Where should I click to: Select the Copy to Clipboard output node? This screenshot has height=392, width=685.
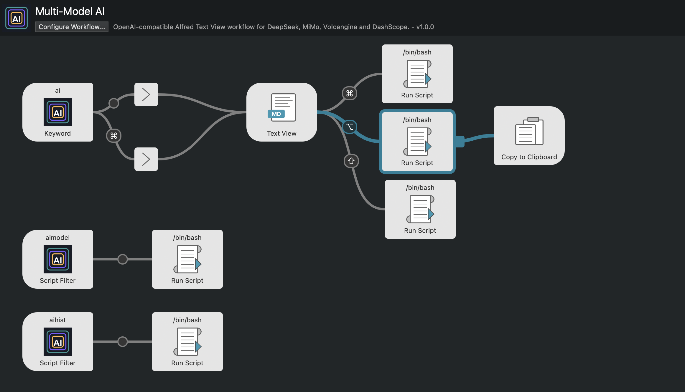(x=529, y=136)
